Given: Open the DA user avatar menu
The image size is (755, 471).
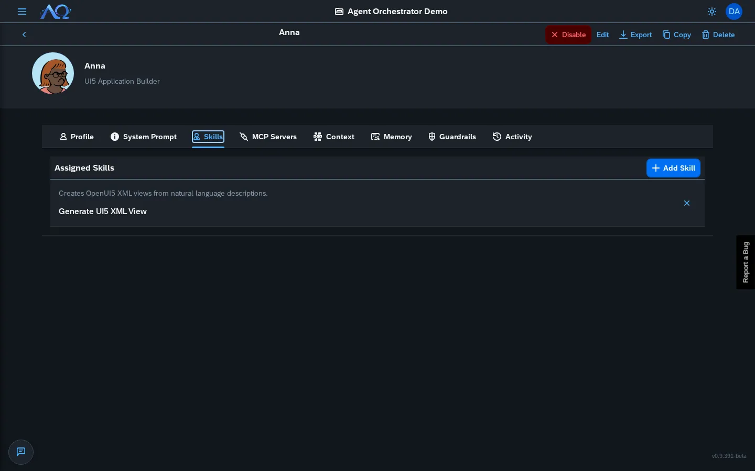Looking at the screenshot, I should click(x=734, y=12).
